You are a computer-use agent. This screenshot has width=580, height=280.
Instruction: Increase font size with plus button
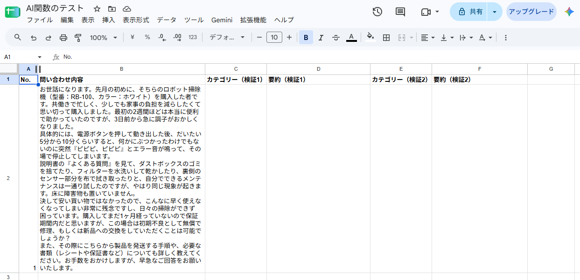pos(289,37)
